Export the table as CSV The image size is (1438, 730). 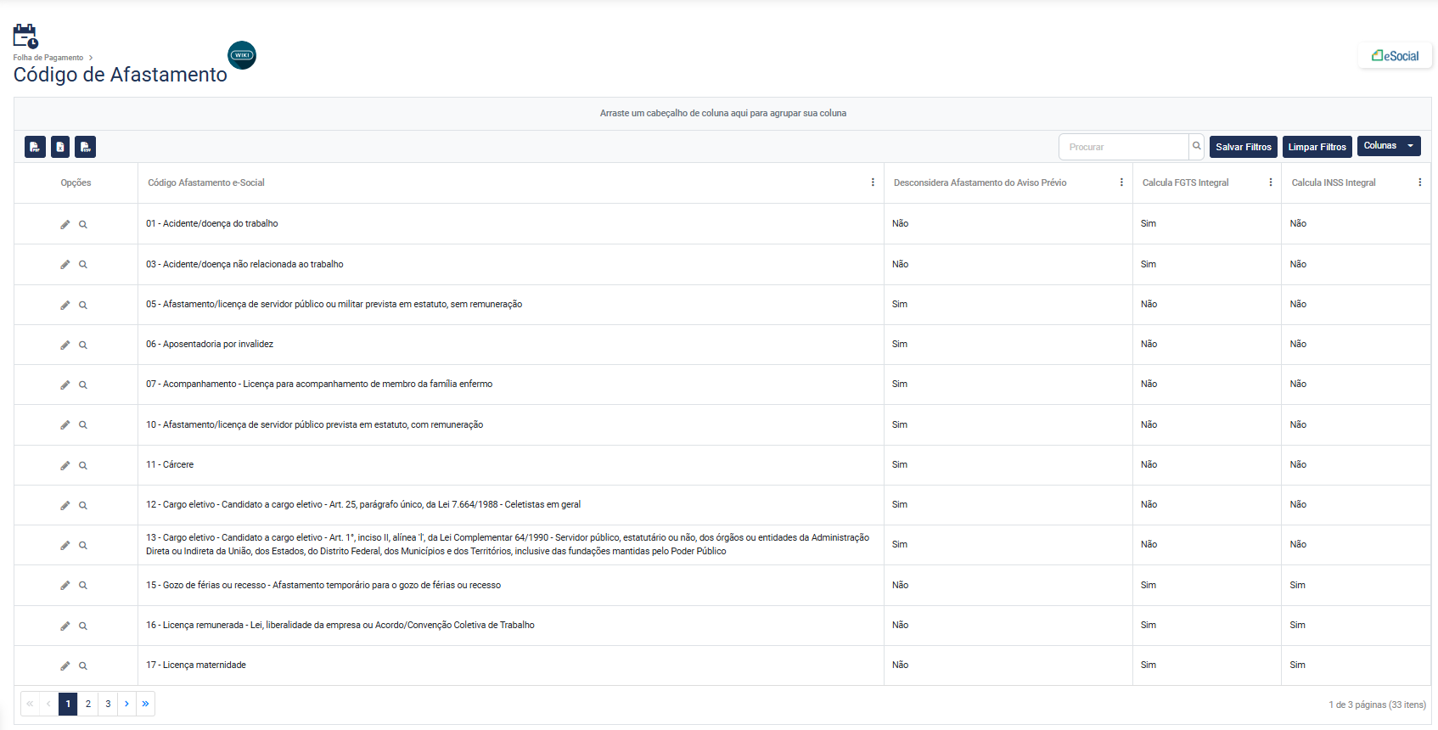click(85, 147)
